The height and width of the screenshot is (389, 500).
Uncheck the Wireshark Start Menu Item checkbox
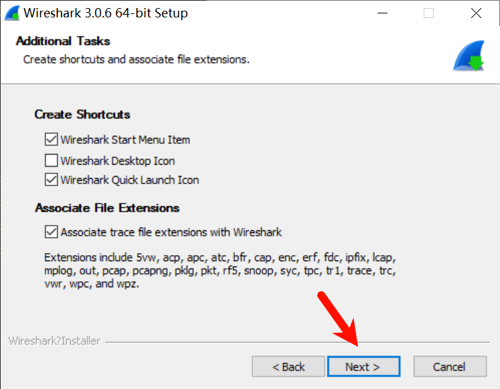click(51, 139)
